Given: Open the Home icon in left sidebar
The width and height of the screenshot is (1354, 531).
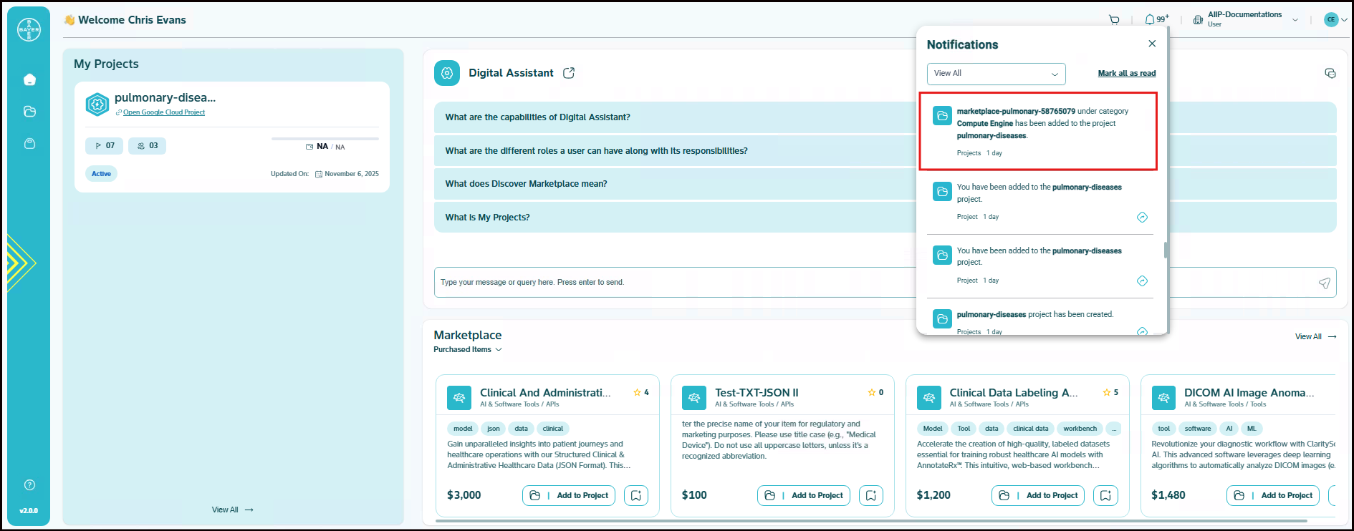Looking at the screenshot, I should point(29,79).
